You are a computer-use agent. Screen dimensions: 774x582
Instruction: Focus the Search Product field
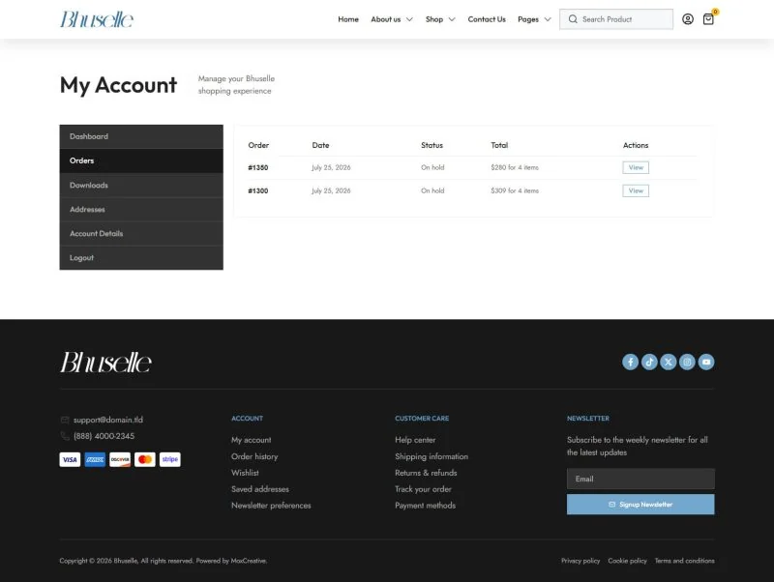(x=616, y=19)
